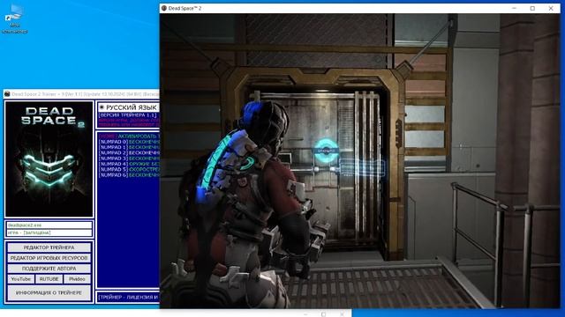Click the DeadSpace2.exe process field
Viewport: 565px width, 317px height.
(x=49, y=225)
